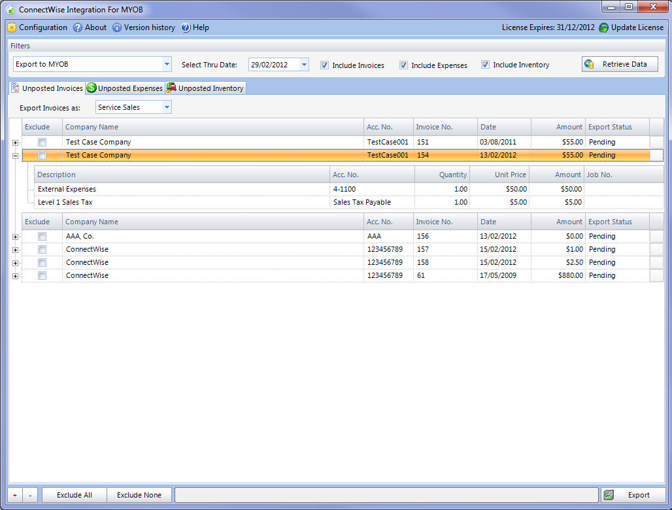Click the Help icon

(x=186, y=27)
